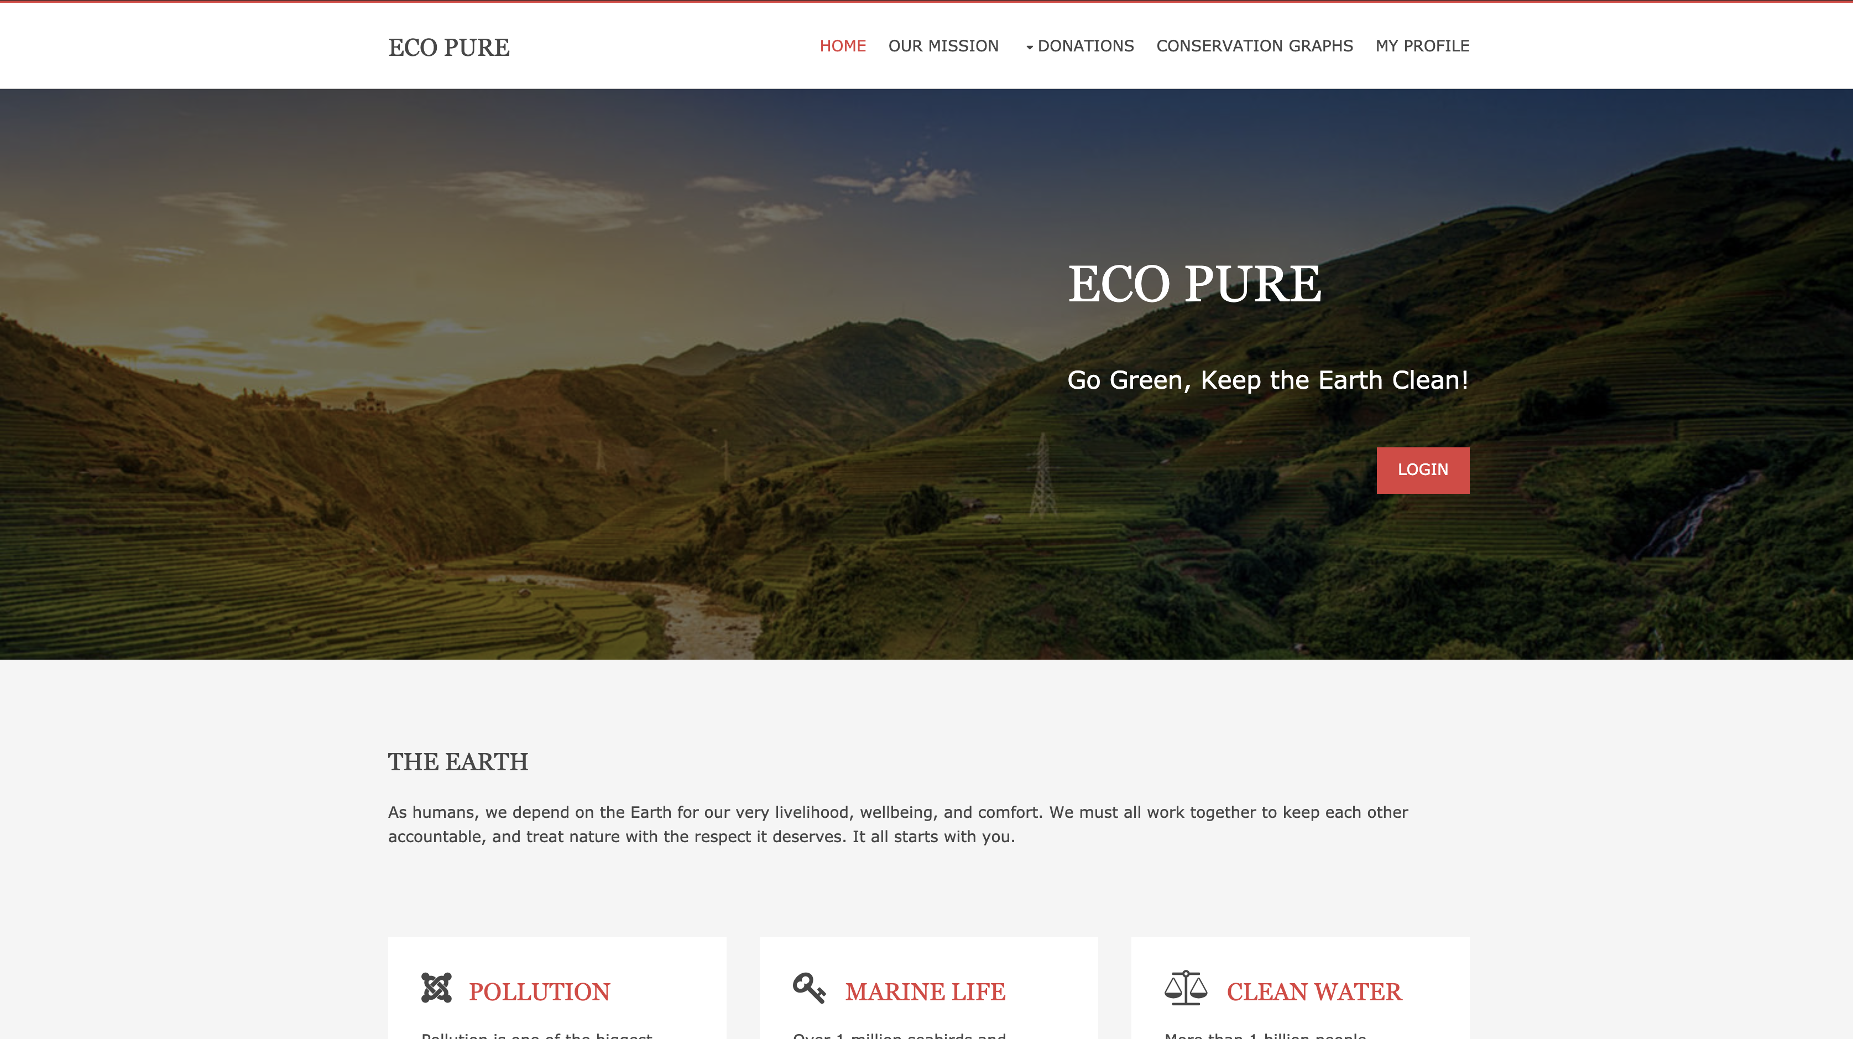Expand the Donations dropdown arrow

click(x=1030, y=48)
